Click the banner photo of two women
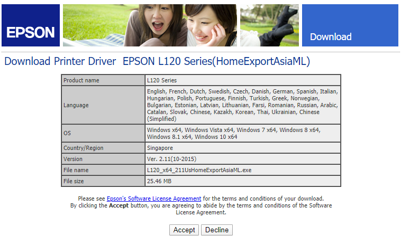This screenshot has width=401, height=236. (150, 25)
